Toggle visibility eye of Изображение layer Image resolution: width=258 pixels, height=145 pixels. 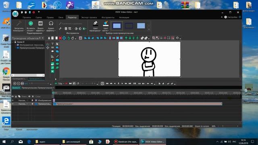click(x=12, y=100)
